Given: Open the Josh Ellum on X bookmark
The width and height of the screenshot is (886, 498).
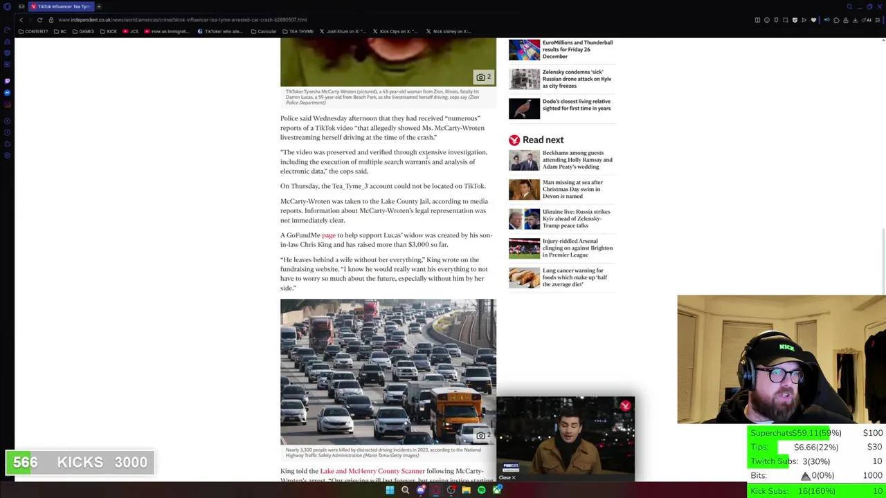Looking at the screenshot, I should point(343,31).
